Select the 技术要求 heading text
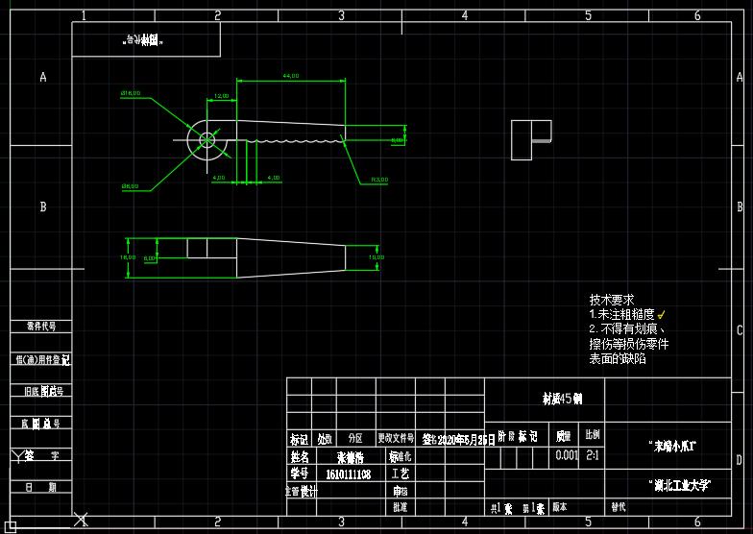 tap(611, 300)
